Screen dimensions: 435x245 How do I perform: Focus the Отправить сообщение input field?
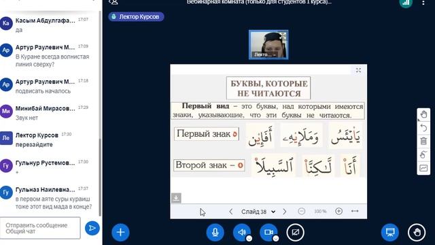tap(40, 229)
